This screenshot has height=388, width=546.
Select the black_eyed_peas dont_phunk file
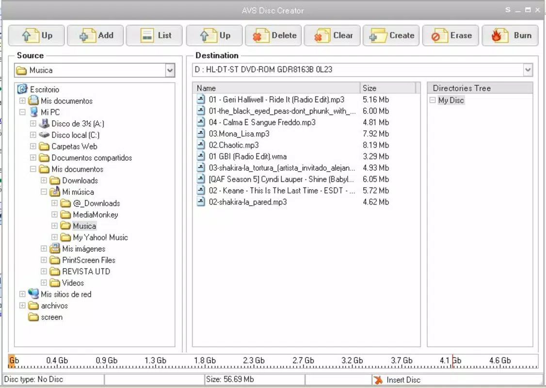[282, 111]
